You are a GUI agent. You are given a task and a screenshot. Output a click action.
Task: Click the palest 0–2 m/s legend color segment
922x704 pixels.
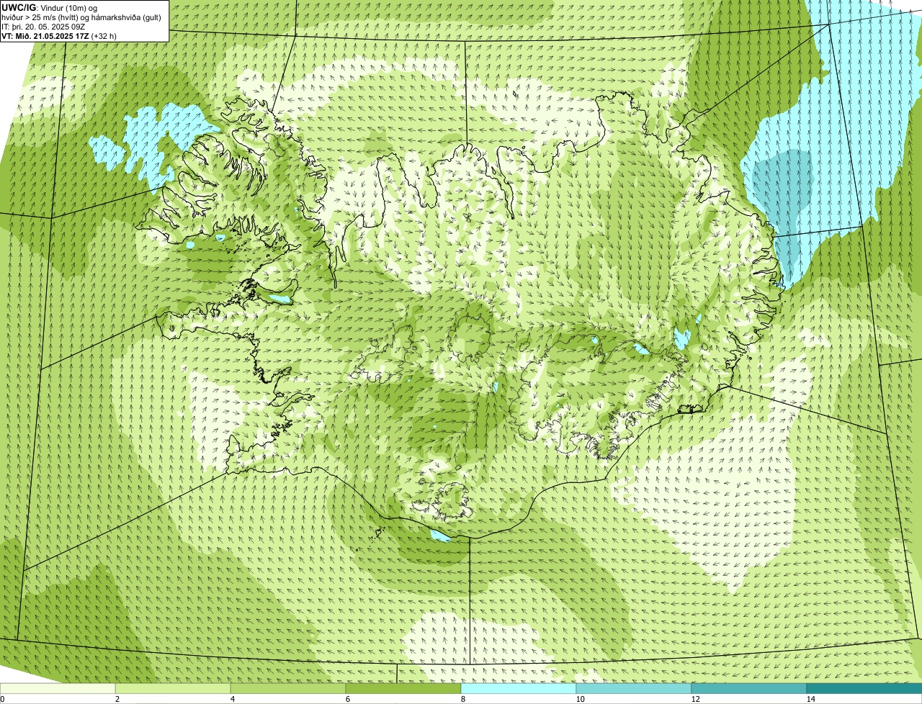(58, 688)
